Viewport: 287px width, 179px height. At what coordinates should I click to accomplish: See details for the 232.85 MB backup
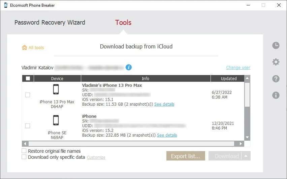coord(167,135)
